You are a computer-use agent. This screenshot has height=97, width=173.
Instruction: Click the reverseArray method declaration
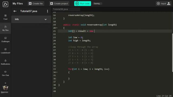[x=90, y=25]
